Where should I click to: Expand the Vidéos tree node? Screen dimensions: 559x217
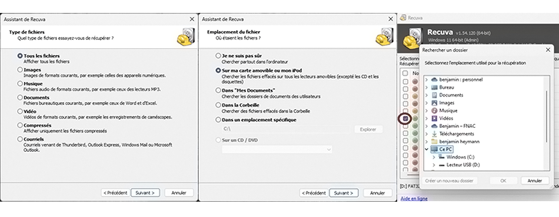coord(427,118)
